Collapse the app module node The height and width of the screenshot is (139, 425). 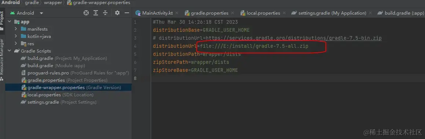coord(10,22)
